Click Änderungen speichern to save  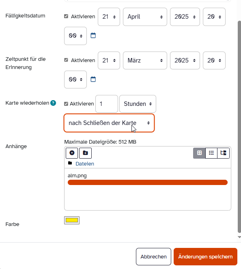[205, 256]
